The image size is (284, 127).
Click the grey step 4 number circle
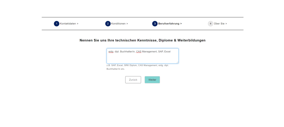(x=211, y=24)
